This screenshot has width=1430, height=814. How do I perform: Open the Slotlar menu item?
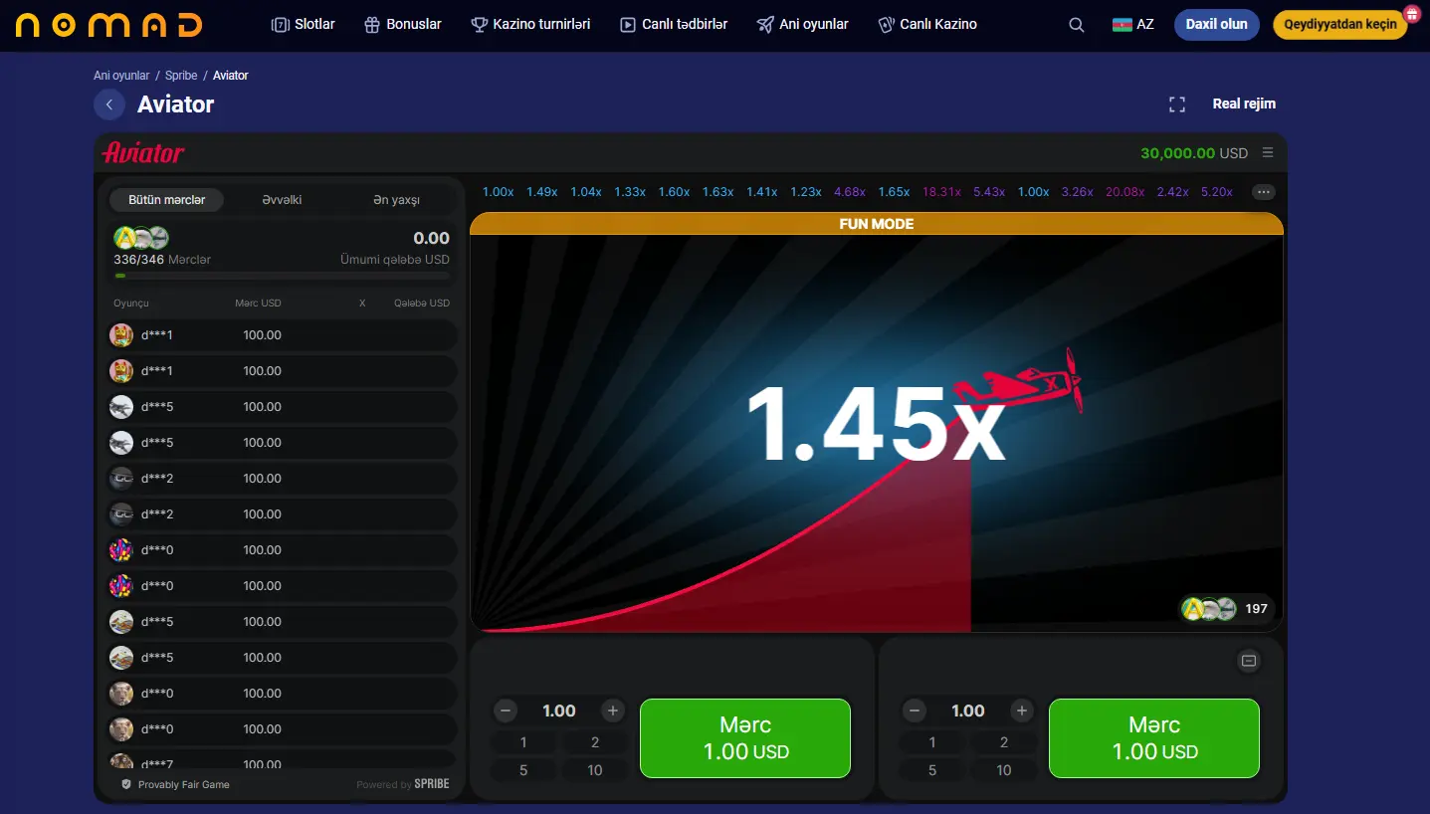(x=304, y=25)
